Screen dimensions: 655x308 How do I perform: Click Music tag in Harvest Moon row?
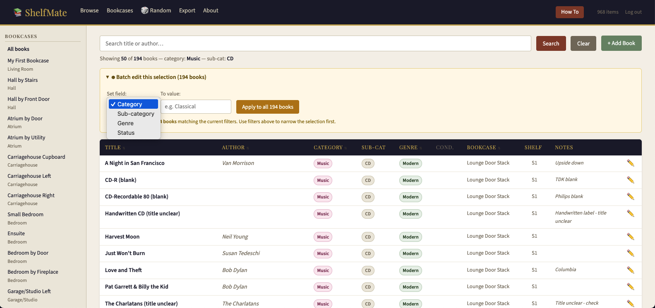click(323, 237)
